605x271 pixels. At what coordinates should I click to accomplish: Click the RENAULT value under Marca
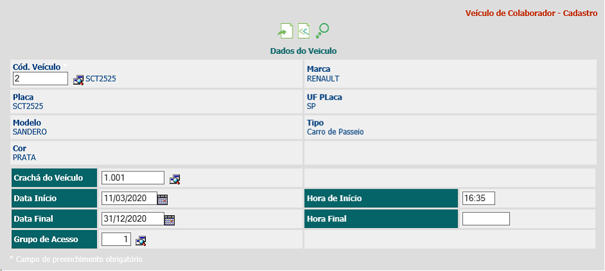(323, 78)
